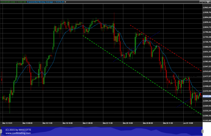211x136 pixels.
Task: Grab the right handle of the range navigator
Action: [x=203, y=131]
